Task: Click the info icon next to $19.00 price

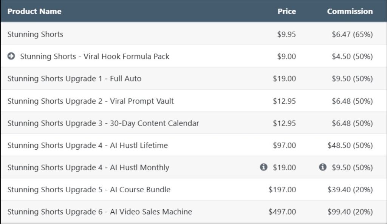Action: [263, 167]
